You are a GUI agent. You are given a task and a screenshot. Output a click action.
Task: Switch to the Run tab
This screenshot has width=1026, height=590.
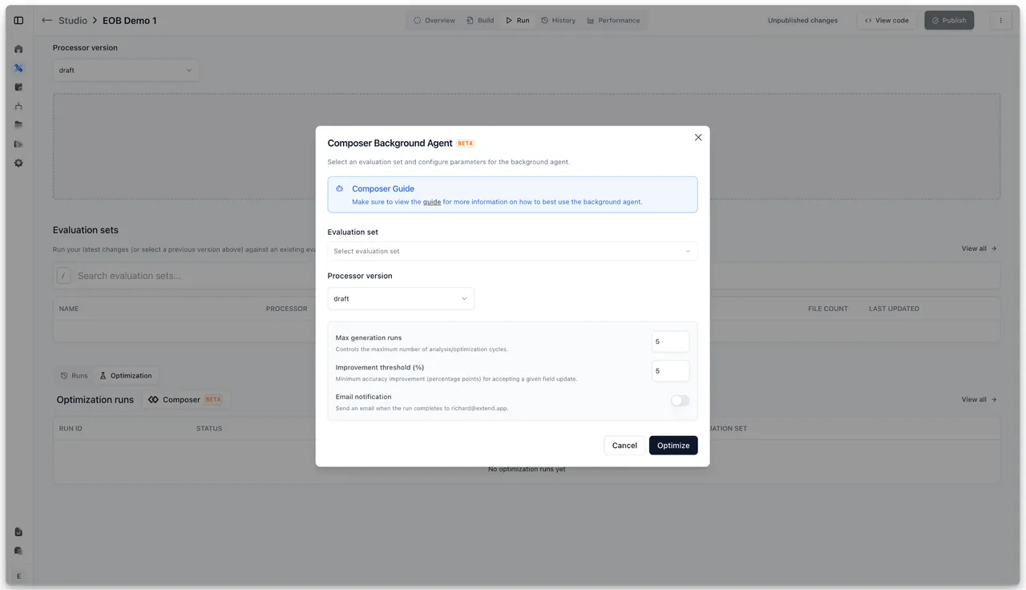click(x=518, y=20)
